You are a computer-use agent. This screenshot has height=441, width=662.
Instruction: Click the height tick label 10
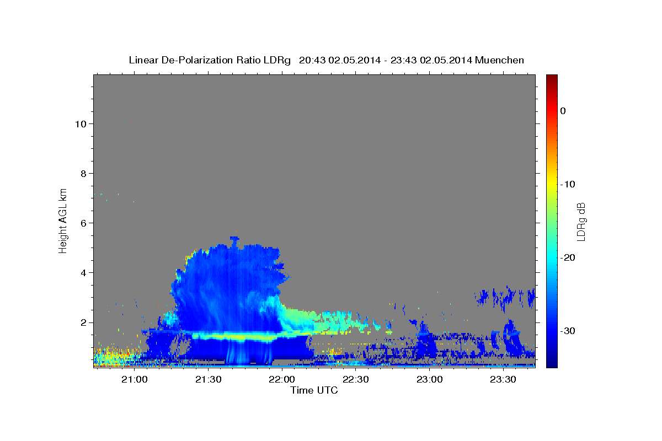(x=81, y=124)
